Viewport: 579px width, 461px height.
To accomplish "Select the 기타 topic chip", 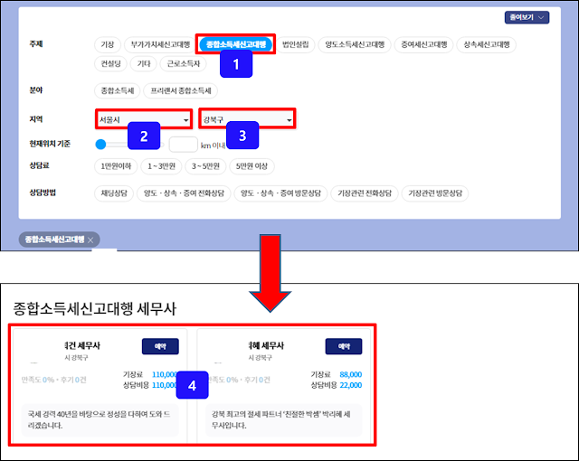I will click(144, 64).
